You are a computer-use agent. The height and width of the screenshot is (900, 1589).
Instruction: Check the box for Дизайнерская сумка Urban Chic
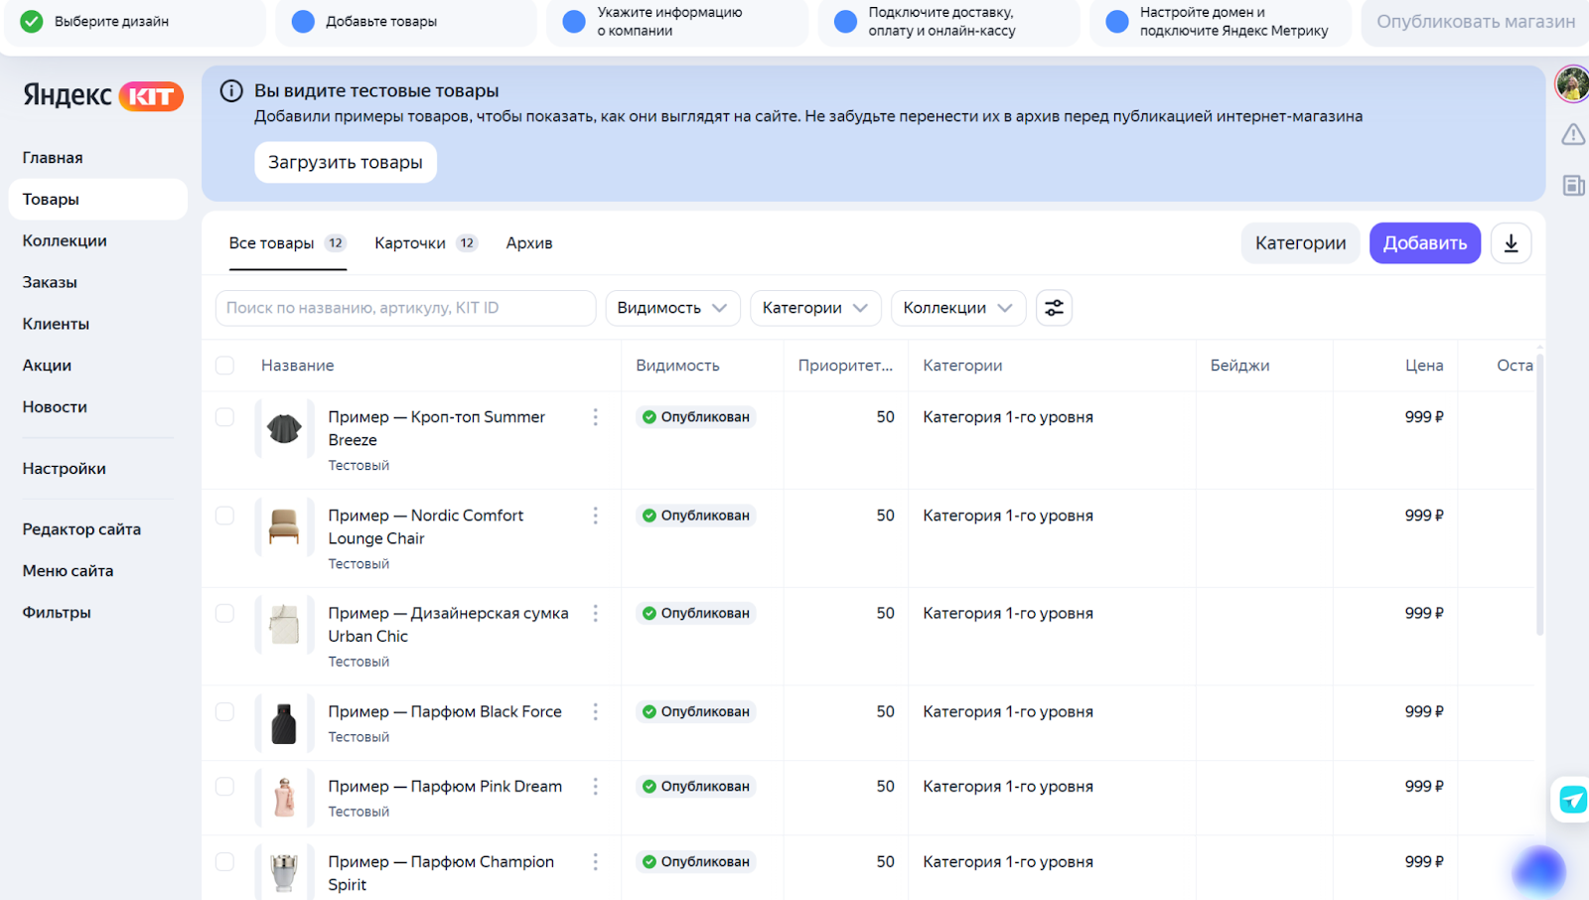coord(225,614)
